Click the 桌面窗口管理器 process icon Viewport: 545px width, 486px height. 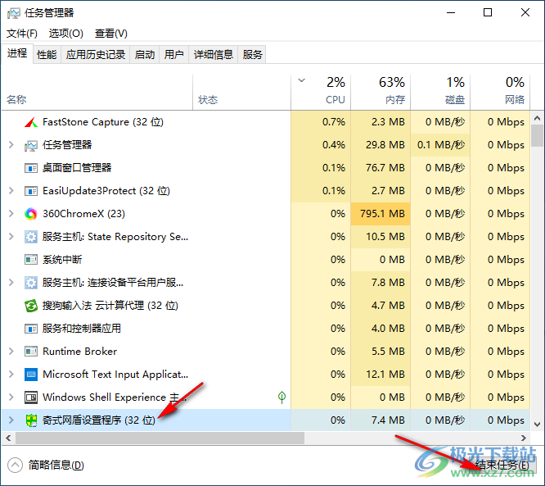(31, 168)
